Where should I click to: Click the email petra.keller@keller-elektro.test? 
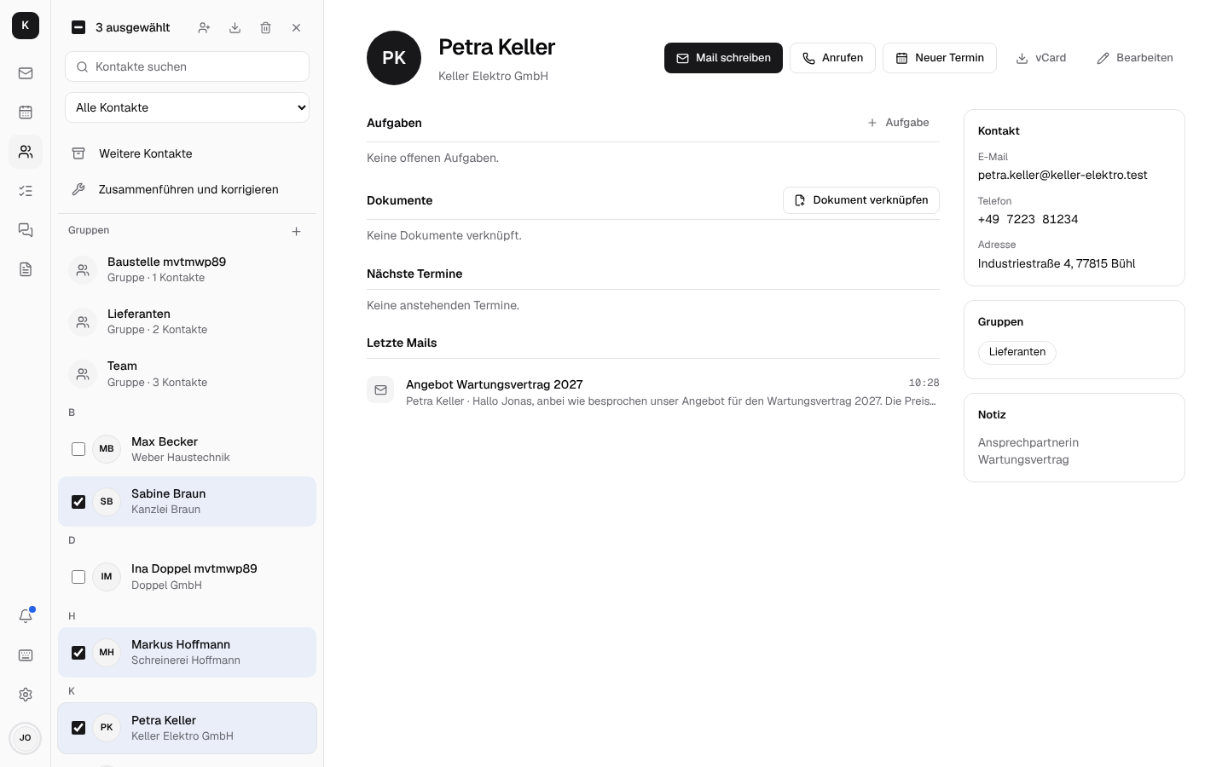(1063, 175)
